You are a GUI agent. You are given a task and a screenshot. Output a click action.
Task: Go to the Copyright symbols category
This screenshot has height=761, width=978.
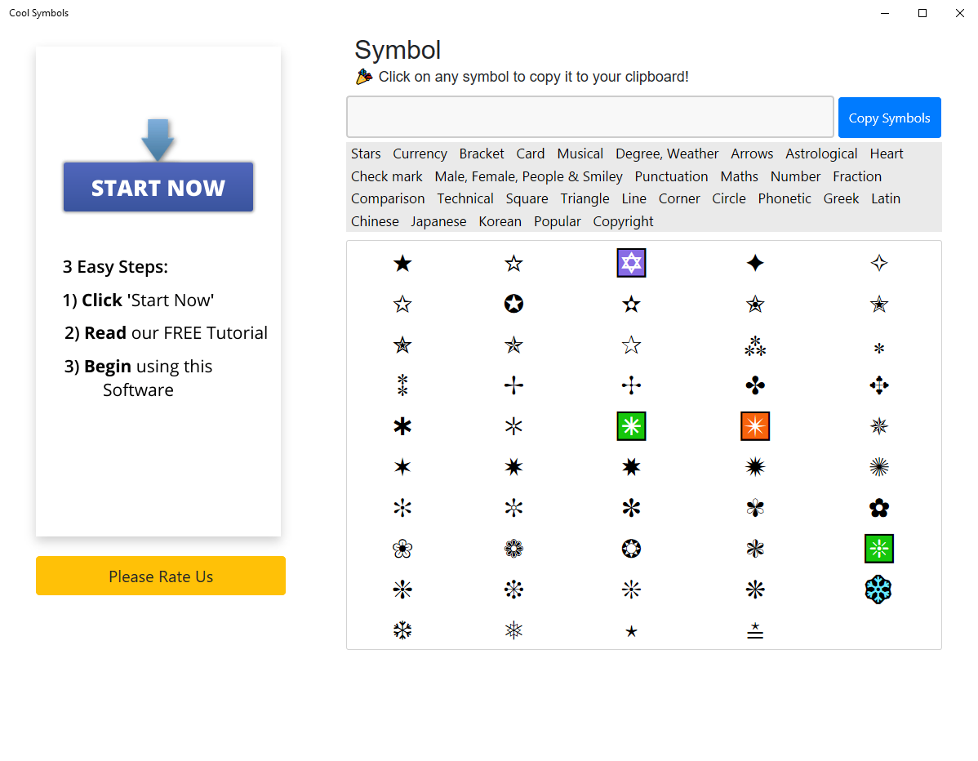coord(623,221)
